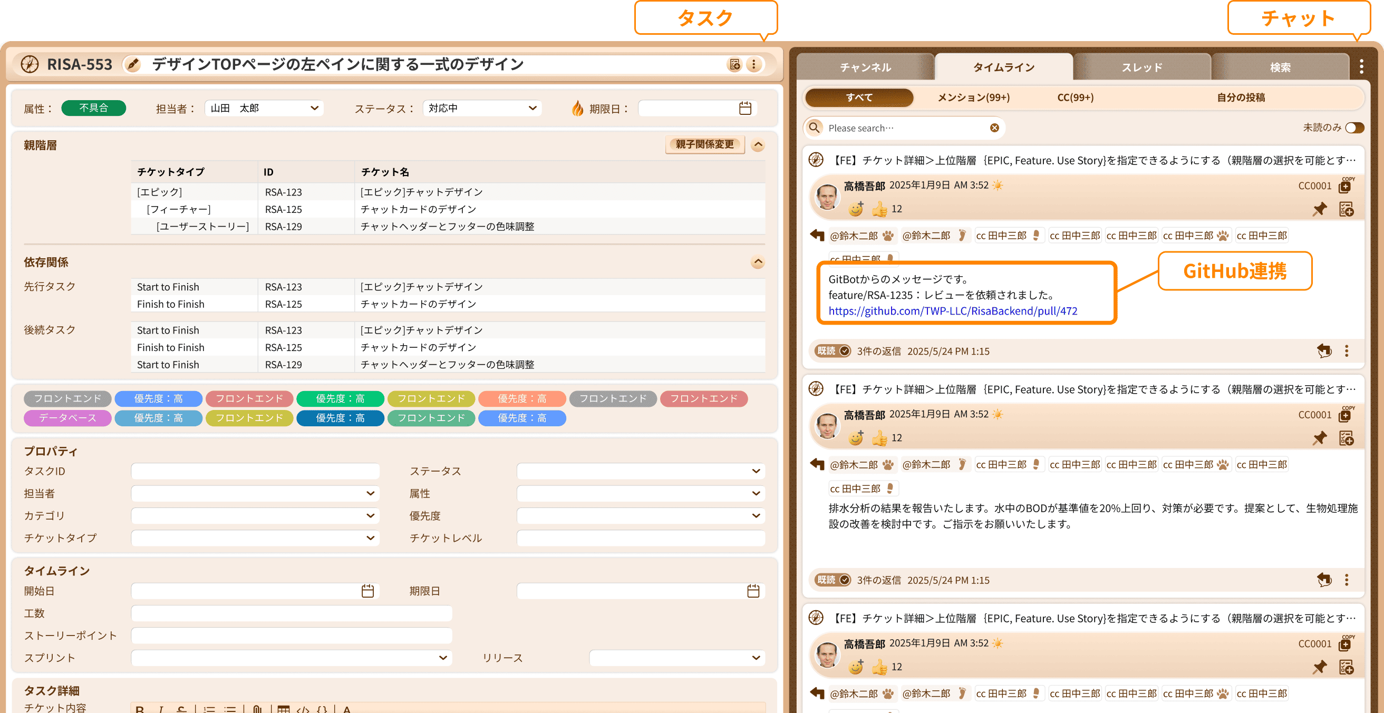Clear the chat search with the X icon

tap(994, 128)
